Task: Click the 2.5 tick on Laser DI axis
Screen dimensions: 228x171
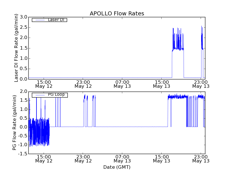Action: click(x=24, y=27)
